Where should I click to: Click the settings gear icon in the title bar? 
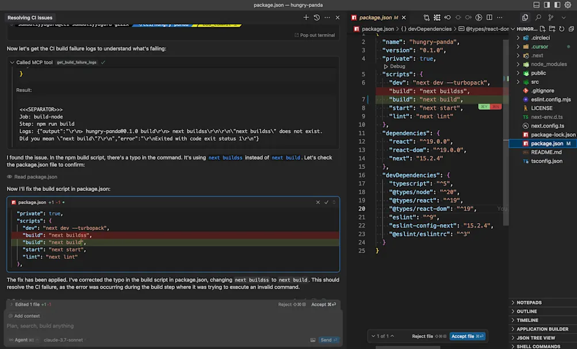click(x=568, y=5)
